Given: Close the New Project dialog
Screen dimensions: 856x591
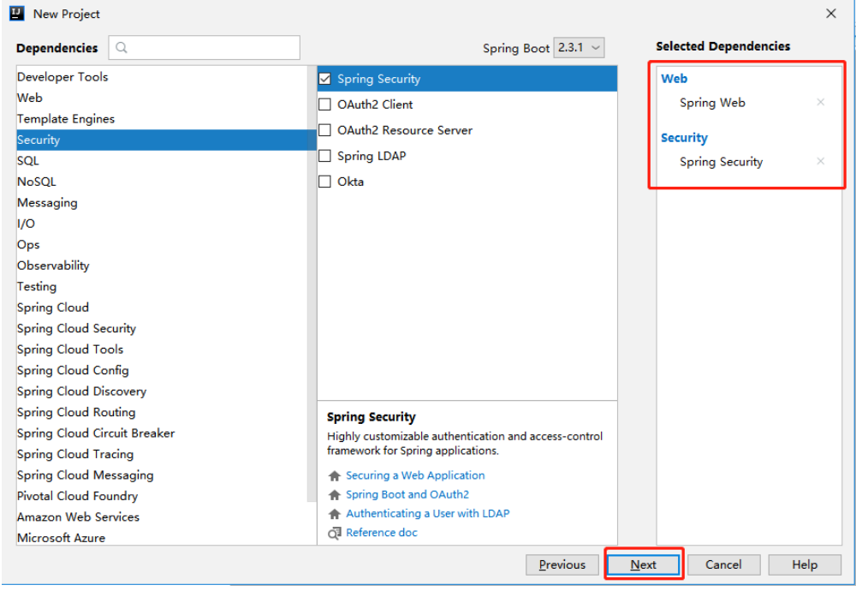Looking at the screenshot, I should (831, 14).
